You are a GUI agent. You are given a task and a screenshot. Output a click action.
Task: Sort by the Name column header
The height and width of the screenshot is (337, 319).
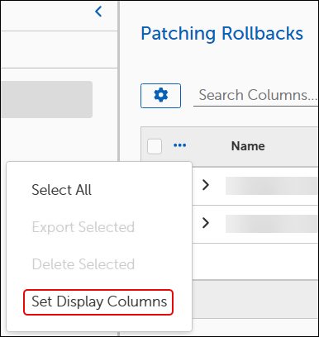(x=248, y=146)
